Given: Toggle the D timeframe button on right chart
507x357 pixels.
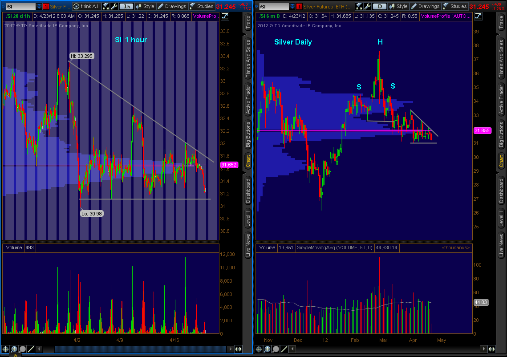Looking at the screenshot, I should click(x=379, y=6).
